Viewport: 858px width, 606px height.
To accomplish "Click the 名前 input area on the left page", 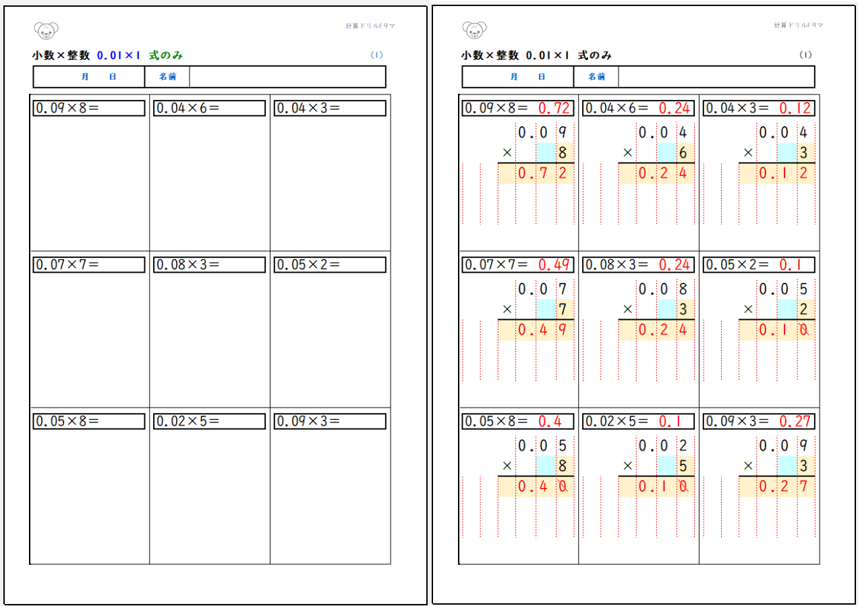I will tap(287, 77).
